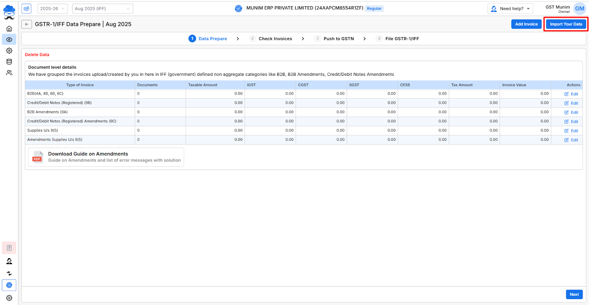This screenshot has width=589, height=305.
Task: Select the eye icon in the left sidebar
Action: click(9, 39)
